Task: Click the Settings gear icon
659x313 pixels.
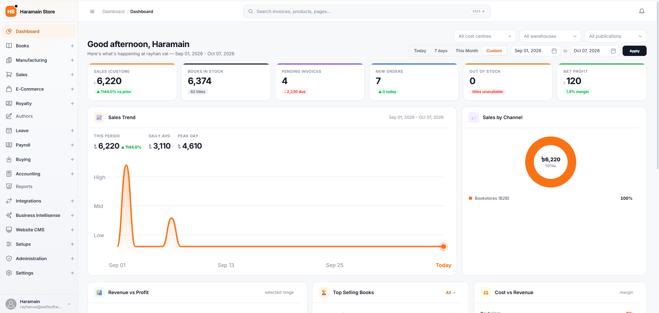Action: (x=9, y=273)
